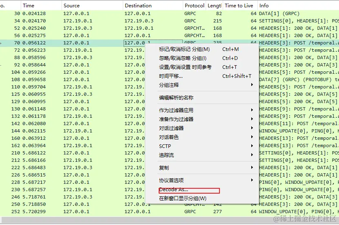Expand 协议首选项 submenu
The width and height of the screenshot is (339, 225).
coord(202,180)
